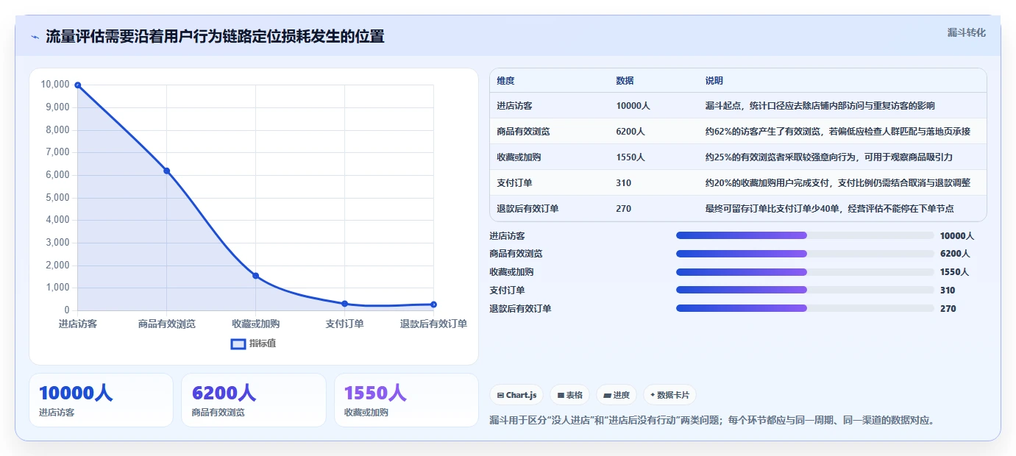The width and height of the screenshot is (1016, 456).
Task: Click the 退款后有效订单 x-axis label
Action: [x=433, y=324]
